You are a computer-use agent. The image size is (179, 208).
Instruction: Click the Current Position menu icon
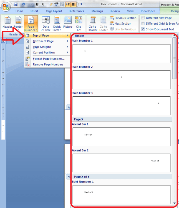click(27, 53)
